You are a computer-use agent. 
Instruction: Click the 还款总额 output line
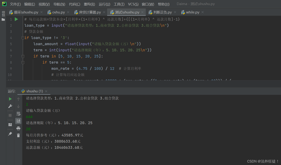54,148
